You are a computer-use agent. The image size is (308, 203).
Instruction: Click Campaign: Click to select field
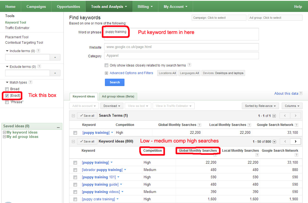219,18
